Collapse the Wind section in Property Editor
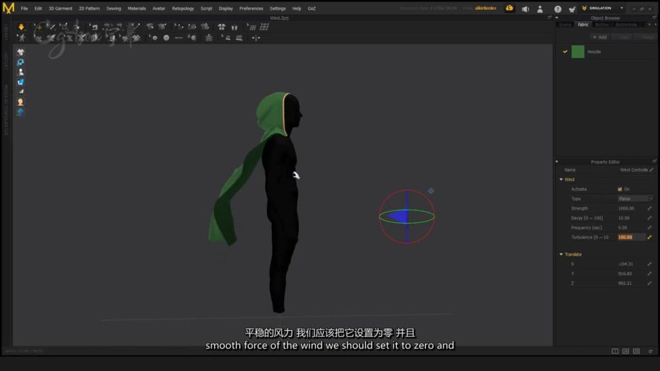660x371 pixels. tap(561, 179)
